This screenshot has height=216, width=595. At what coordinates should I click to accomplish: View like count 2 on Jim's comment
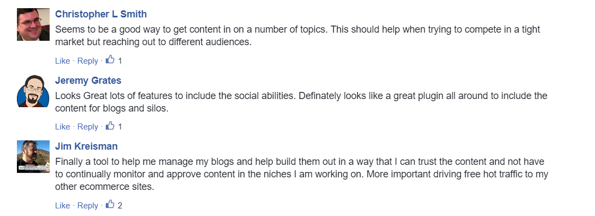pos(120,206)
